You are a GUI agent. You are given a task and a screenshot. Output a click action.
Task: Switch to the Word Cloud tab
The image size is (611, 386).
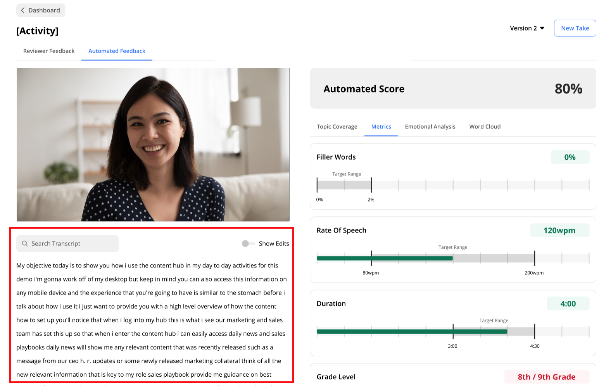485,127
